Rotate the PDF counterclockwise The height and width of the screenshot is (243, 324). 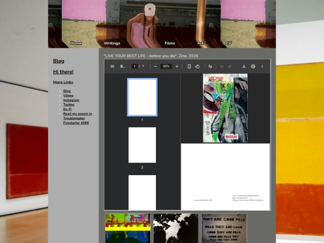click(x=197, y=67)
